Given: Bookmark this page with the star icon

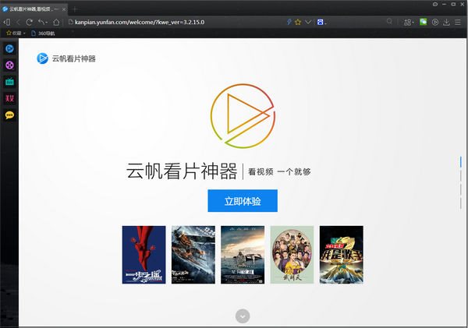Looking at the screenshot, I should pyautogui.click(x=298, y=22).
